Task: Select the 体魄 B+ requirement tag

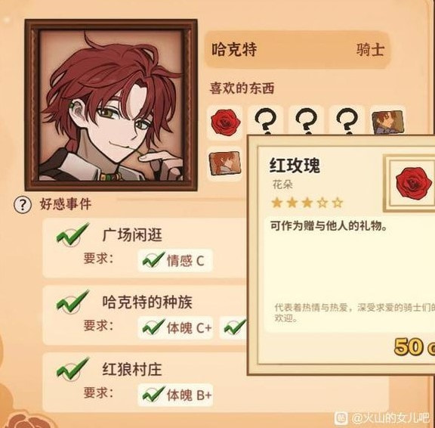Action: click(x=176, y=395)
